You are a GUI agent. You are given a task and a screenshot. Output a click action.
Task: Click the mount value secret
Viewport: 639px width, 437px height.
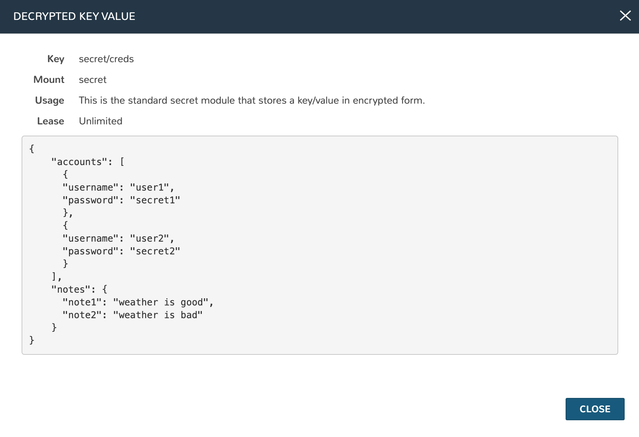(x=93, y=79)
